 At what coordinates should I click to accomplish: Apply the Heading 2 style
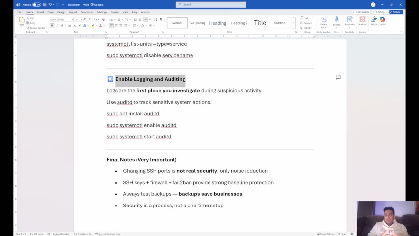click(239, 23)
